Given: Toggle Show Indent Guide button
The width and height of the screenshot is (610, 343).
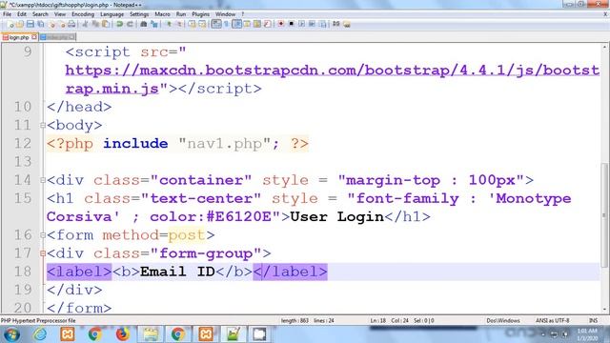Looking at the screenshot, I should 236,24.
